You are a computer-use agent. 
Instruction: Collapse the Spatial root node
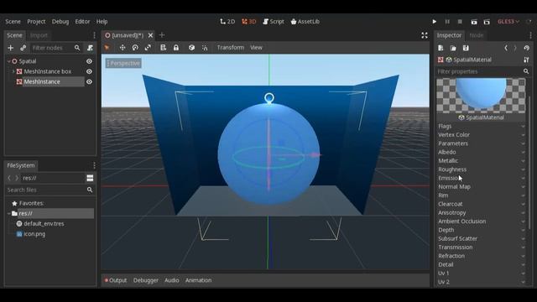click(8, 61)
